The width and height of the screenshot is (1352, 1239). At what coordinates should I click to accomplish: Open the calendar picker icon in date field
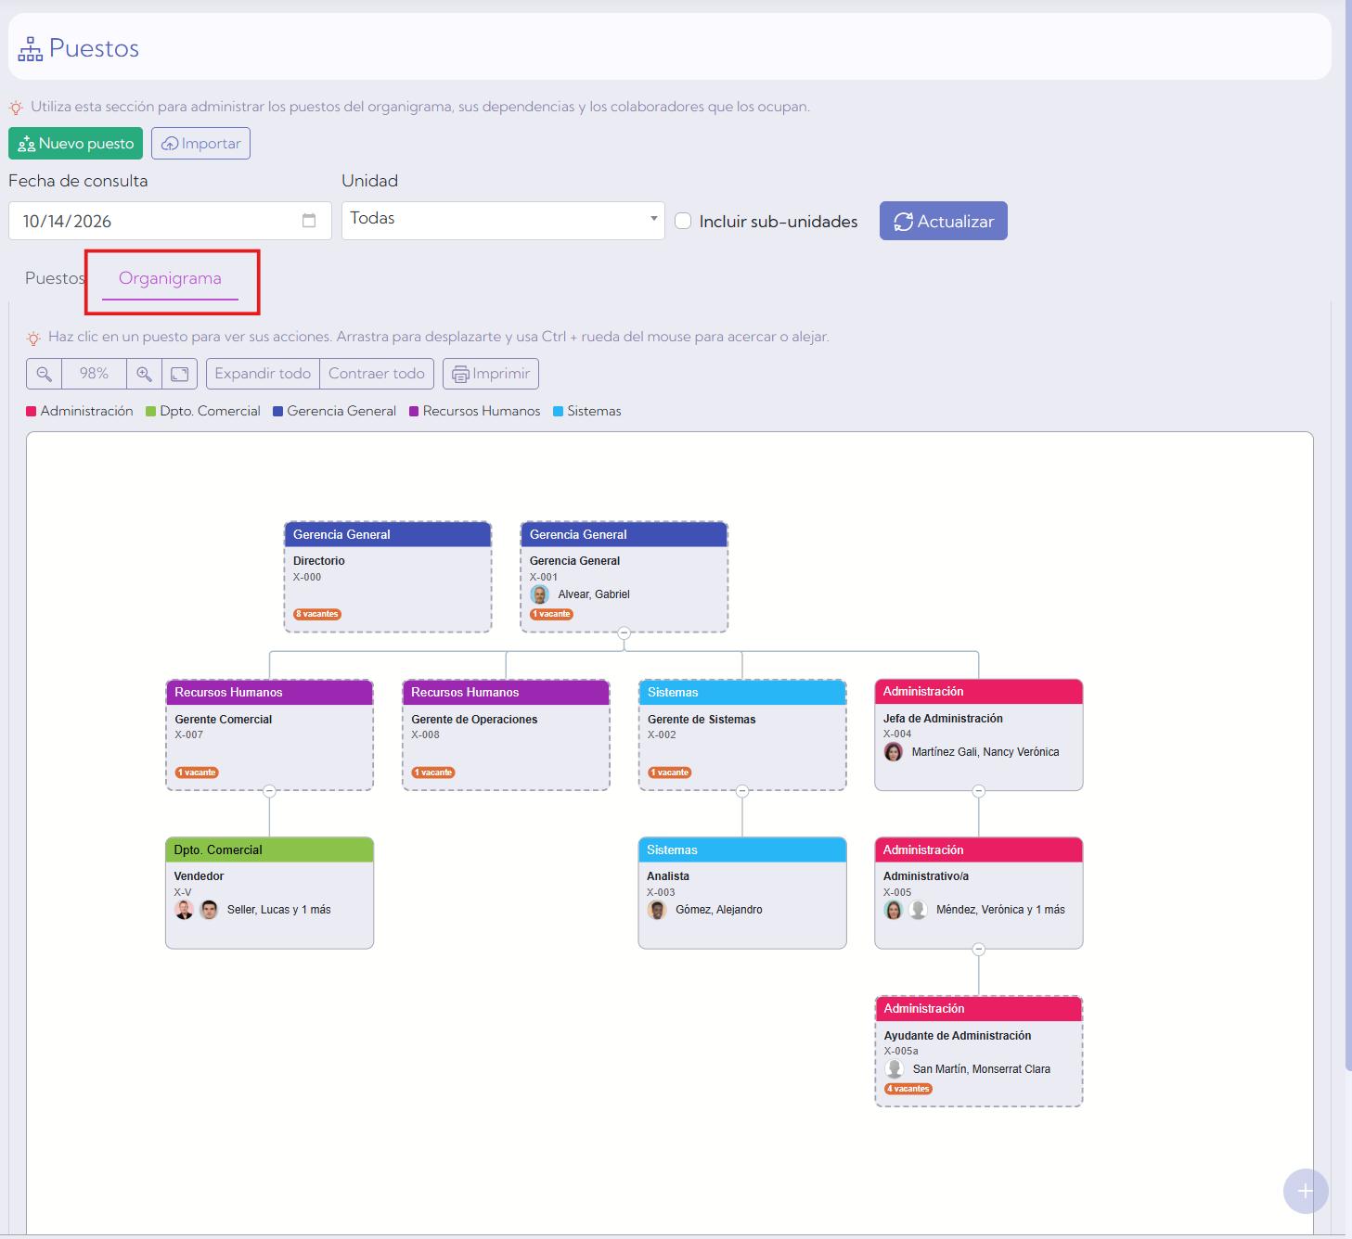click(309, 221)
